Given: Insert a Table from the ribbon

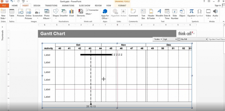Looking at the screenshot, I should point(12,14).
